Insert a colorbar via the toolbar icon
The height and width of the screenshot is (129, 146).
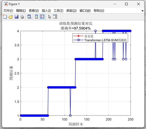(x=36, y=17)
